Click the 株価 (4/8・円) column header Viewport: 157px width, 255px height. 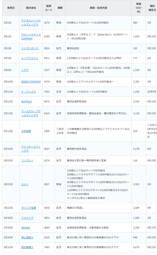point(139,8)
